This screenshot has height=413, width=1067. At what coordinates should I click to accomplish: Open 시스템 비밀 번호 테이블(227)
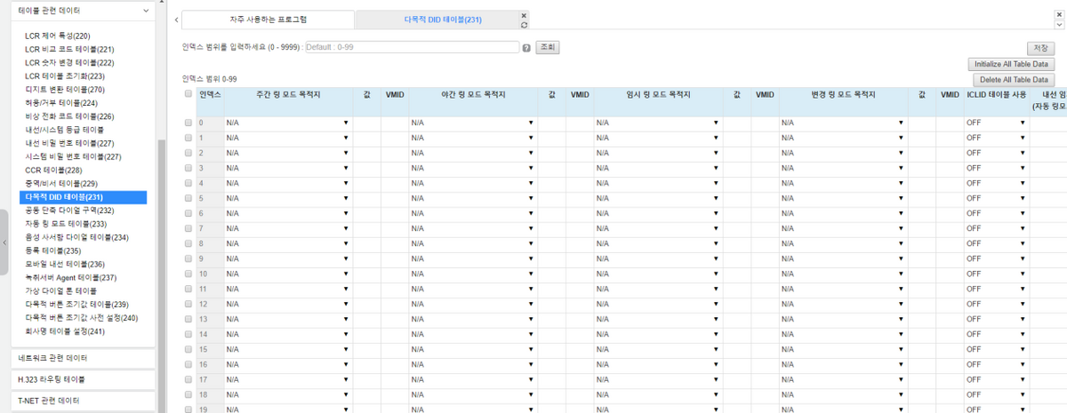tap(73, 156)
